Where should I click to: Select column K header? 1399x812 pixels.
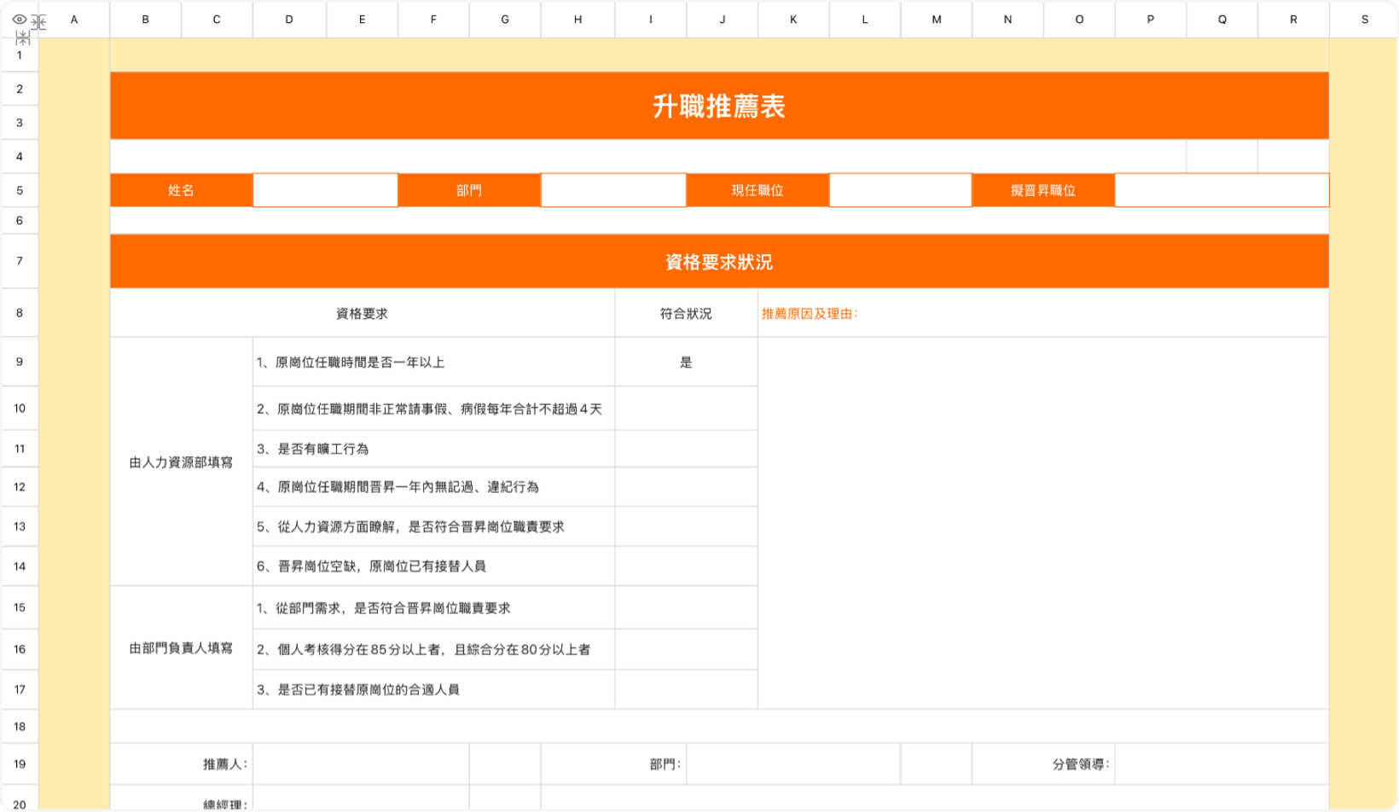[793, 19]
